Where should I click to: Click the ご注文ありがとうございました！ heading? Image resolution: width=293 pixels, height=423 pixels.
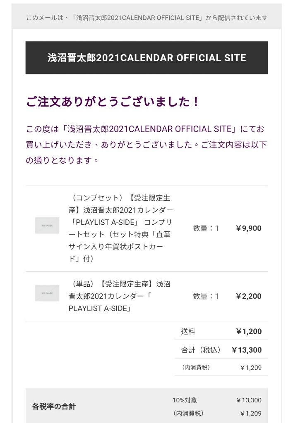113,102
